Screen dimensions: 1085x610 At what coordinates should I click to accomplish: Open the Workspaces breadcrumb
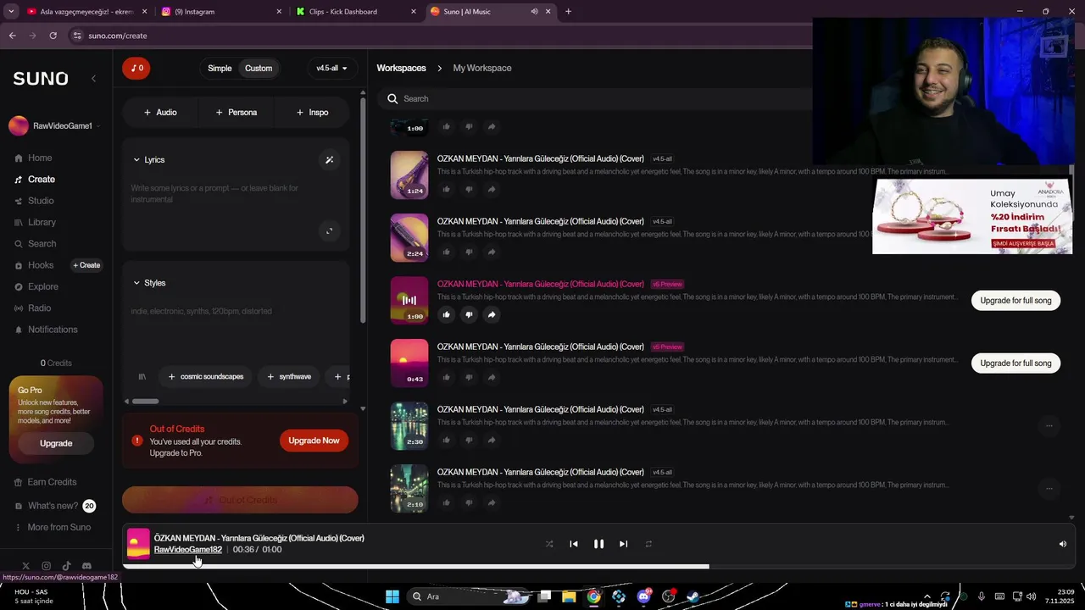[401, 68]
